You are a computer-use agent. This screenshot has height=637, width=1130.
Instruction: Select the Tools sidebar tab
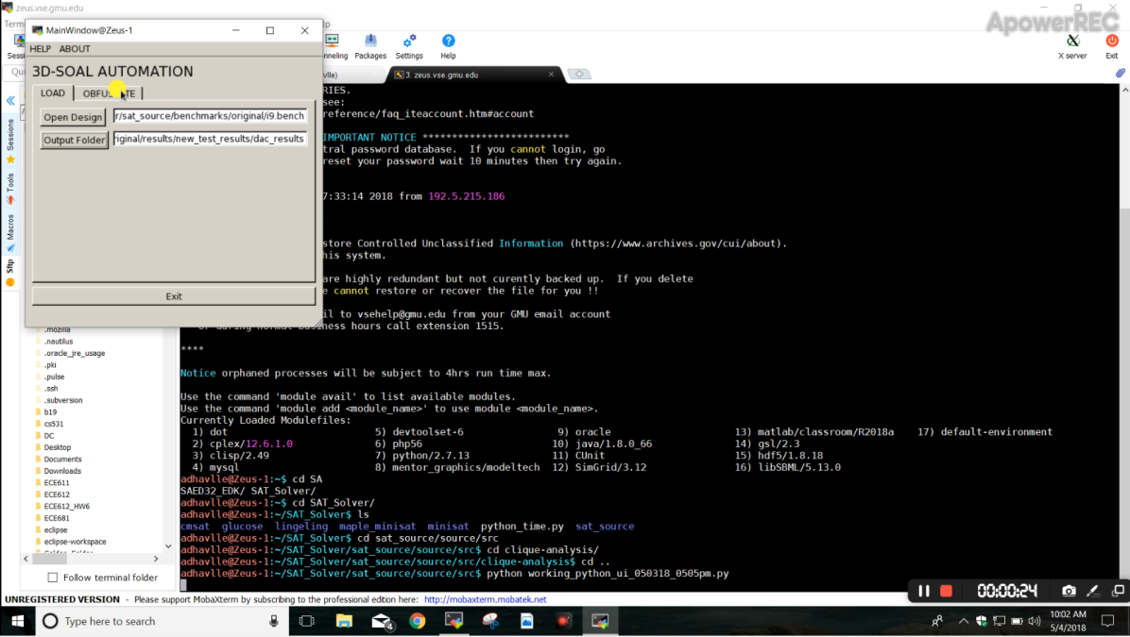tap(10, 189)
